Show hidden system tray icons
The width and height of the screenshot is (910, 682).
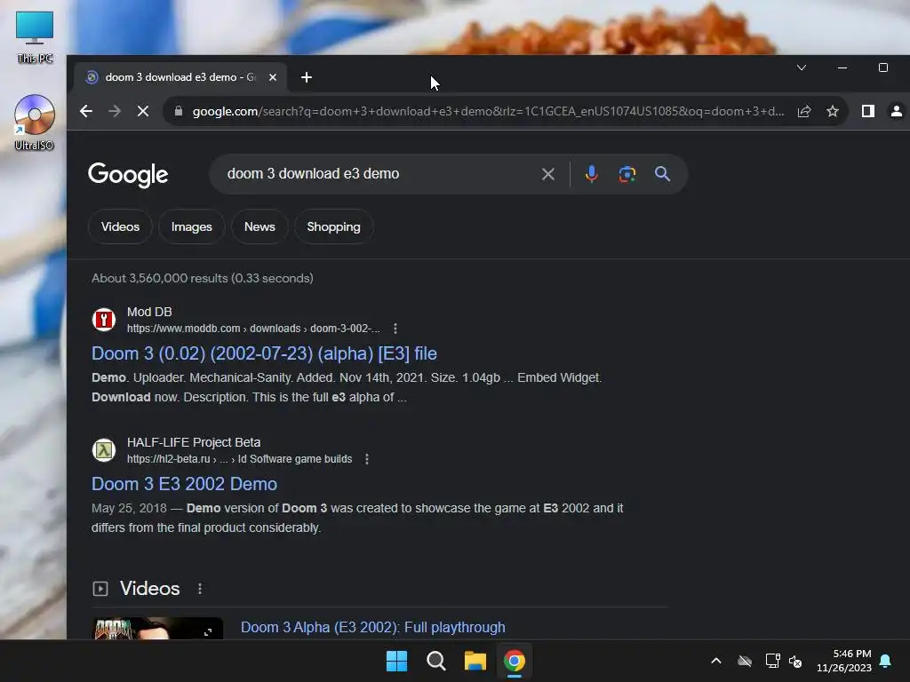coord(716,661)
